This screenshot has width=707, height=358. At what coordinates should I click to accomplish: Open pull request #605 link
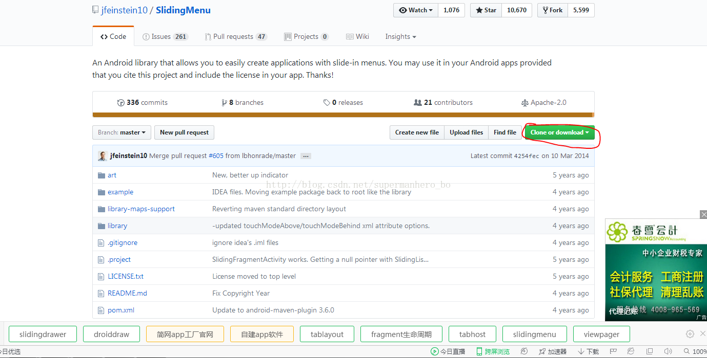pos(216,156)
